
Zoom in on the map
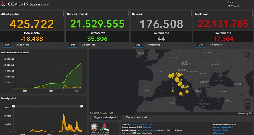[x=248, y=102]
